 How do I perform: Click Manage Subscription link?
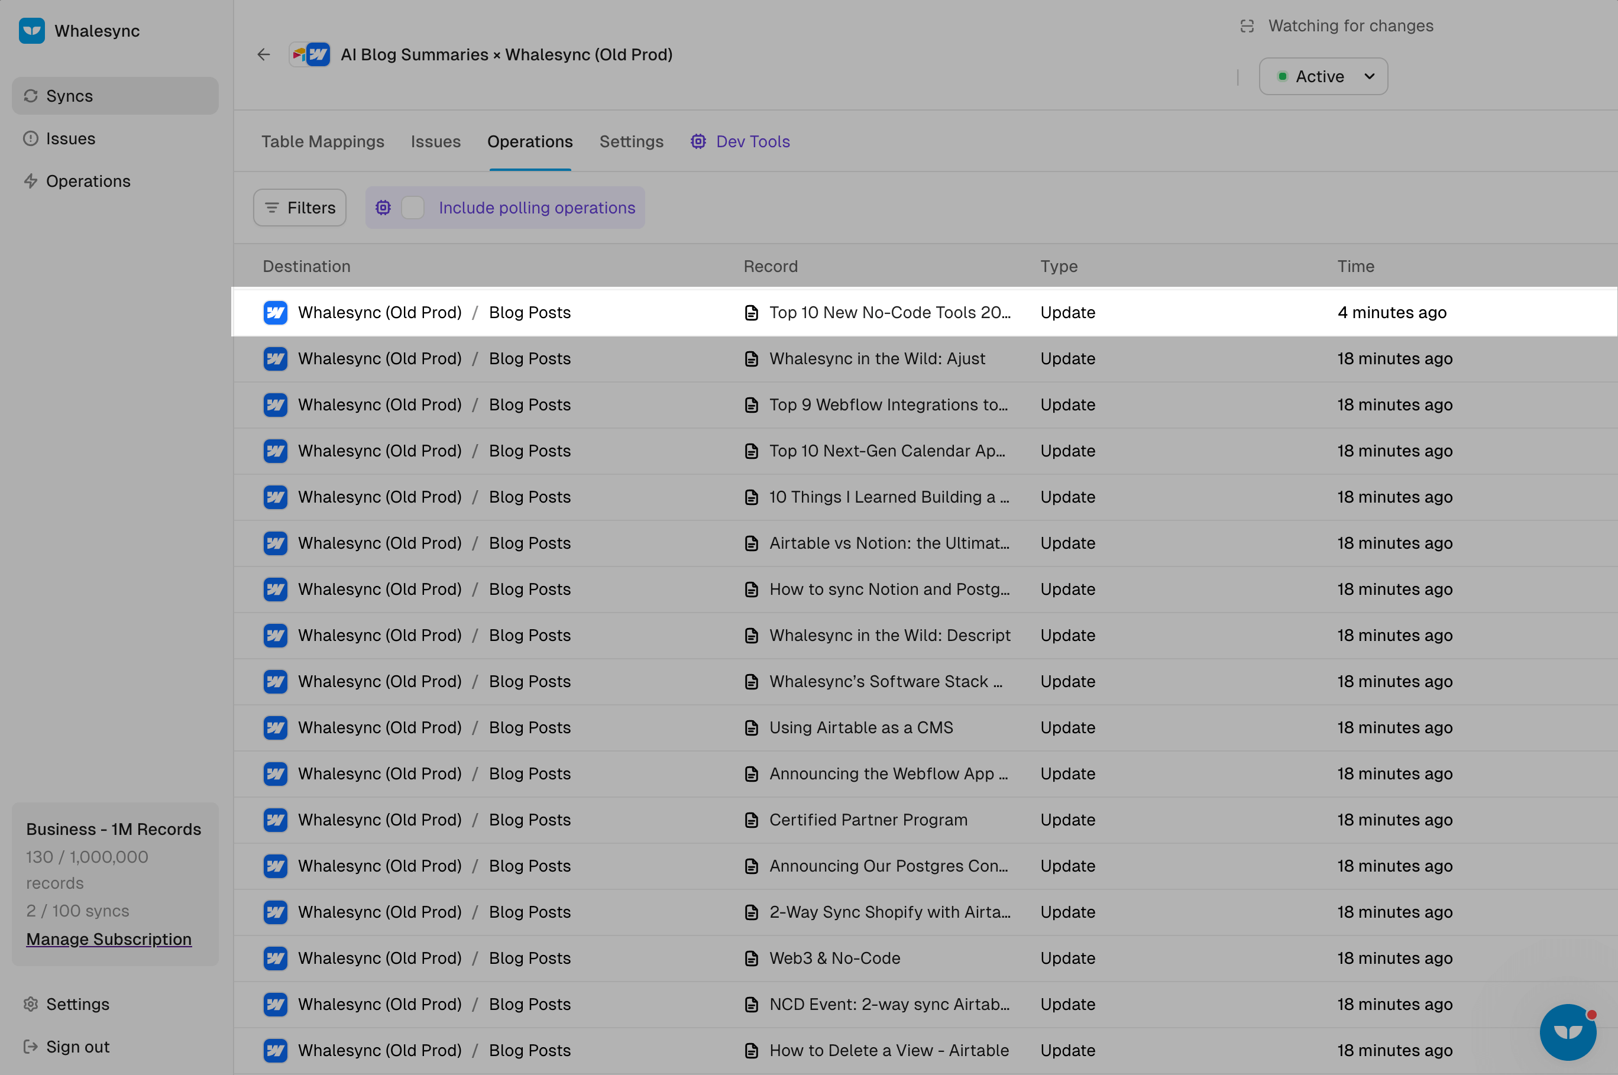pyautogui.click(x=109, y=939)
